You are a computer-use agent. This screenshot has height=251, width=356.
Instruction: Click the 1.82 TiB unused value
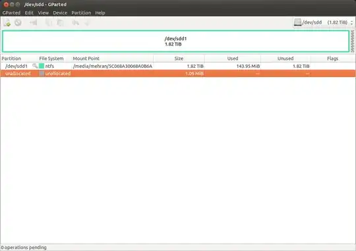tap(301, 66)
